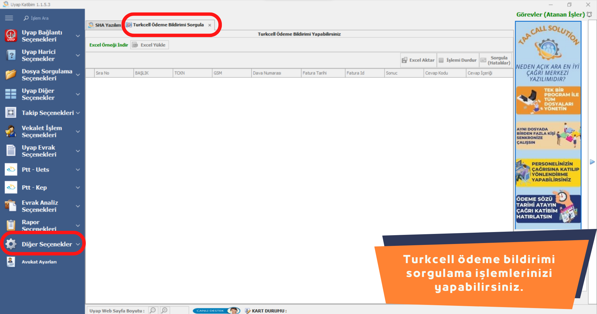The width and height of the screenshot is (597, 314).
Task: Expand Diğer Seçenekler chevron
Action: [78, 244]
